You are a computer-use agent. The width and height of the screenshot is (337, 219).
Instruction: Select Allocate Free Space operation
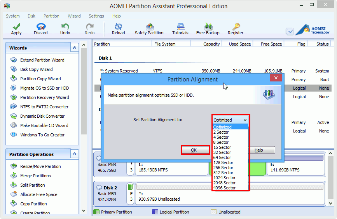click(39, 194)
